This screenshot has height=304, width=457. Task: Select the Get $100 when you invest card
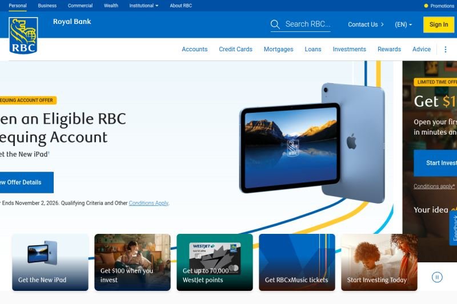coord(133,262)
